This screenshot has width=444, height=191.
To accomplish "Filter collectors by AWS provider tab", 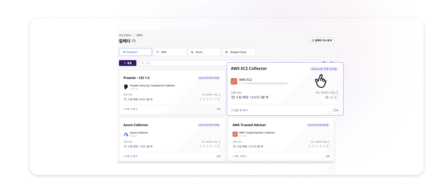I will [170, 52].
